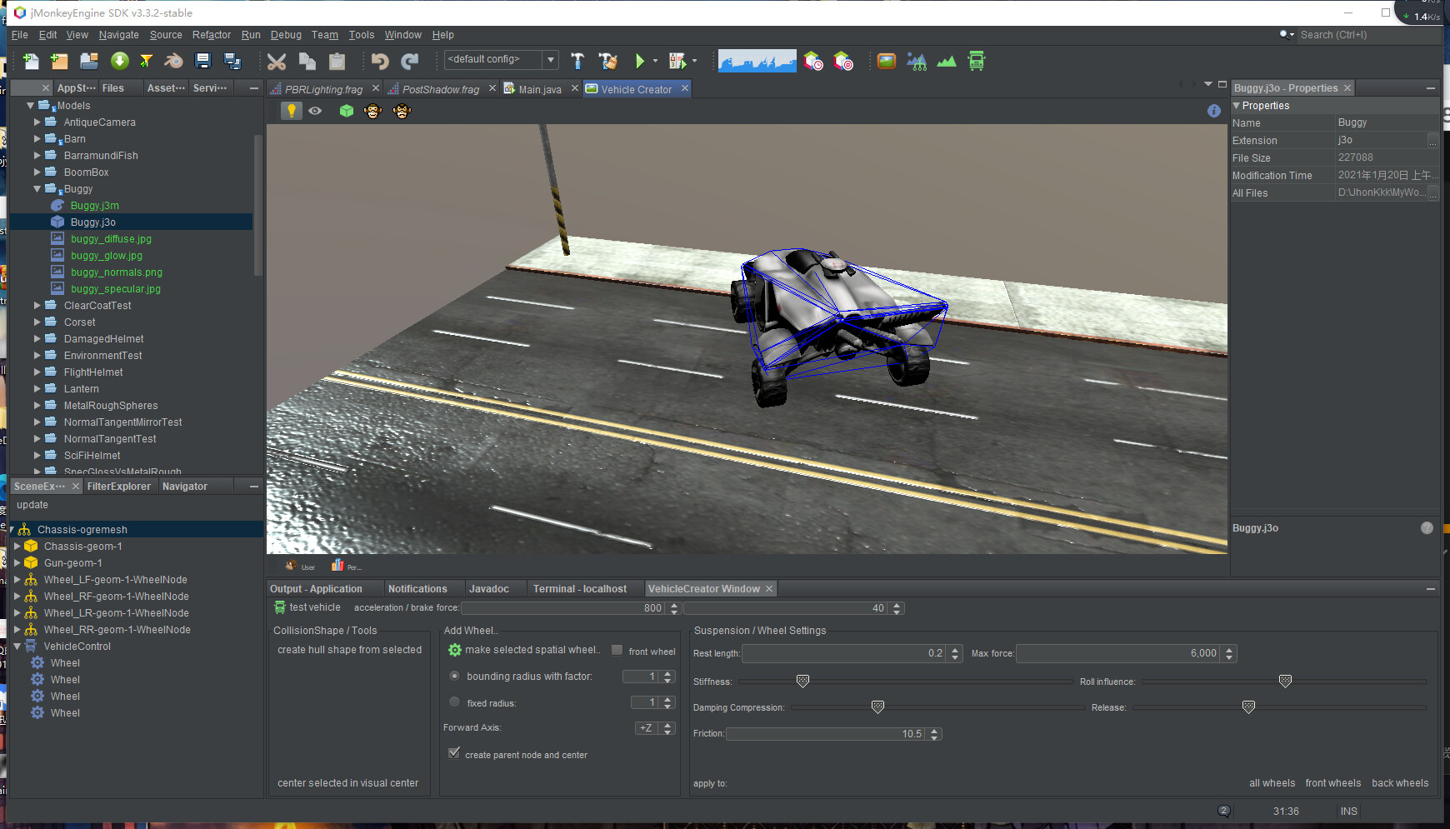The image size is (1450, 829).
Task: Click the Blender import icon in toolbar
Action: (x=173, y=61)
